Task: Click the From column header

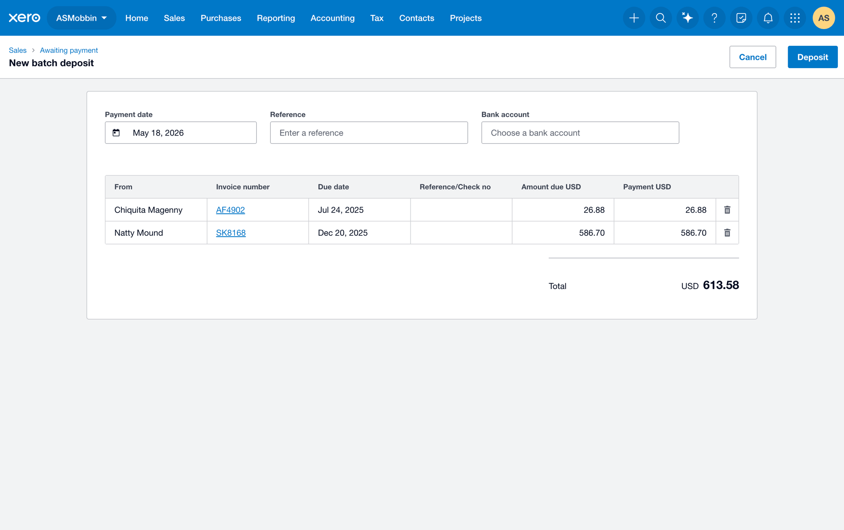Action: [123, 187]
